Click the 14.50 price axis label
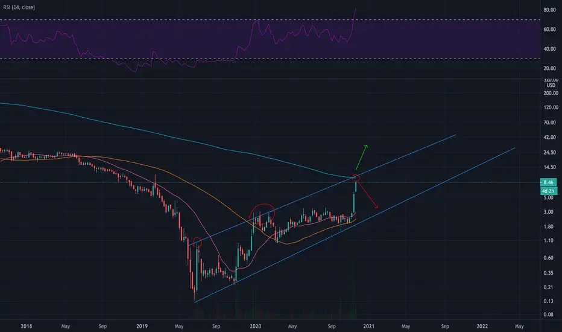Screen dimensions: 562x332 (549, 167)
